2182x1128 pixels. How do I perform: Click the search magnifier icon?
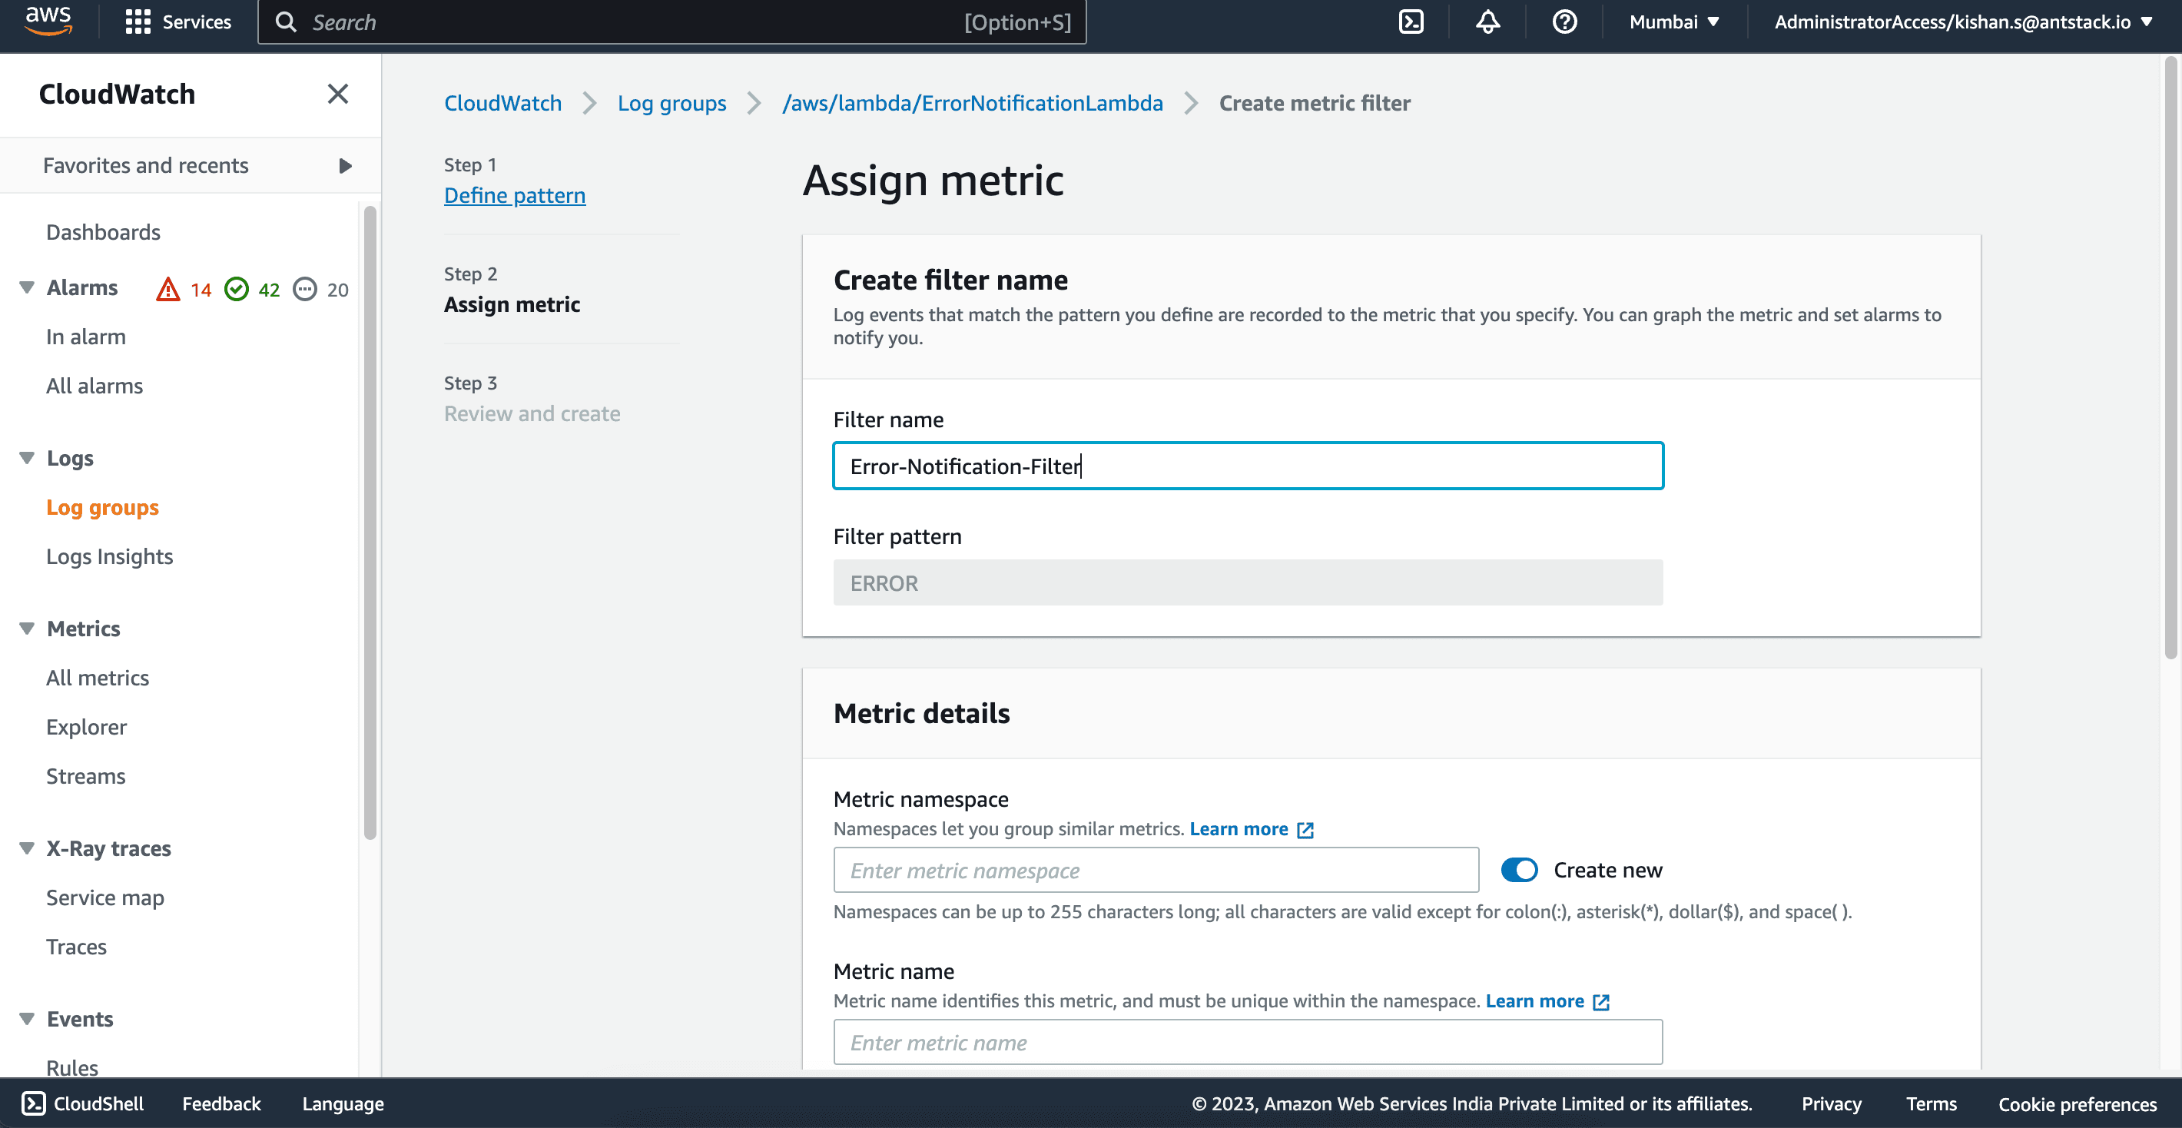[287, 22]
